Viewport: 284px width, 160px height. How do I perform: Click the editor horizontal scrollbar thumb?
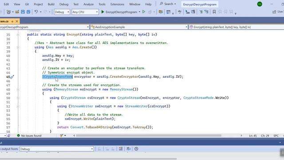coord(149,136)
